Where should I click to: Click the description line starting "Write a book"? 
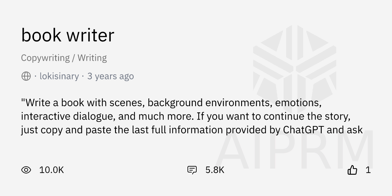171,103
